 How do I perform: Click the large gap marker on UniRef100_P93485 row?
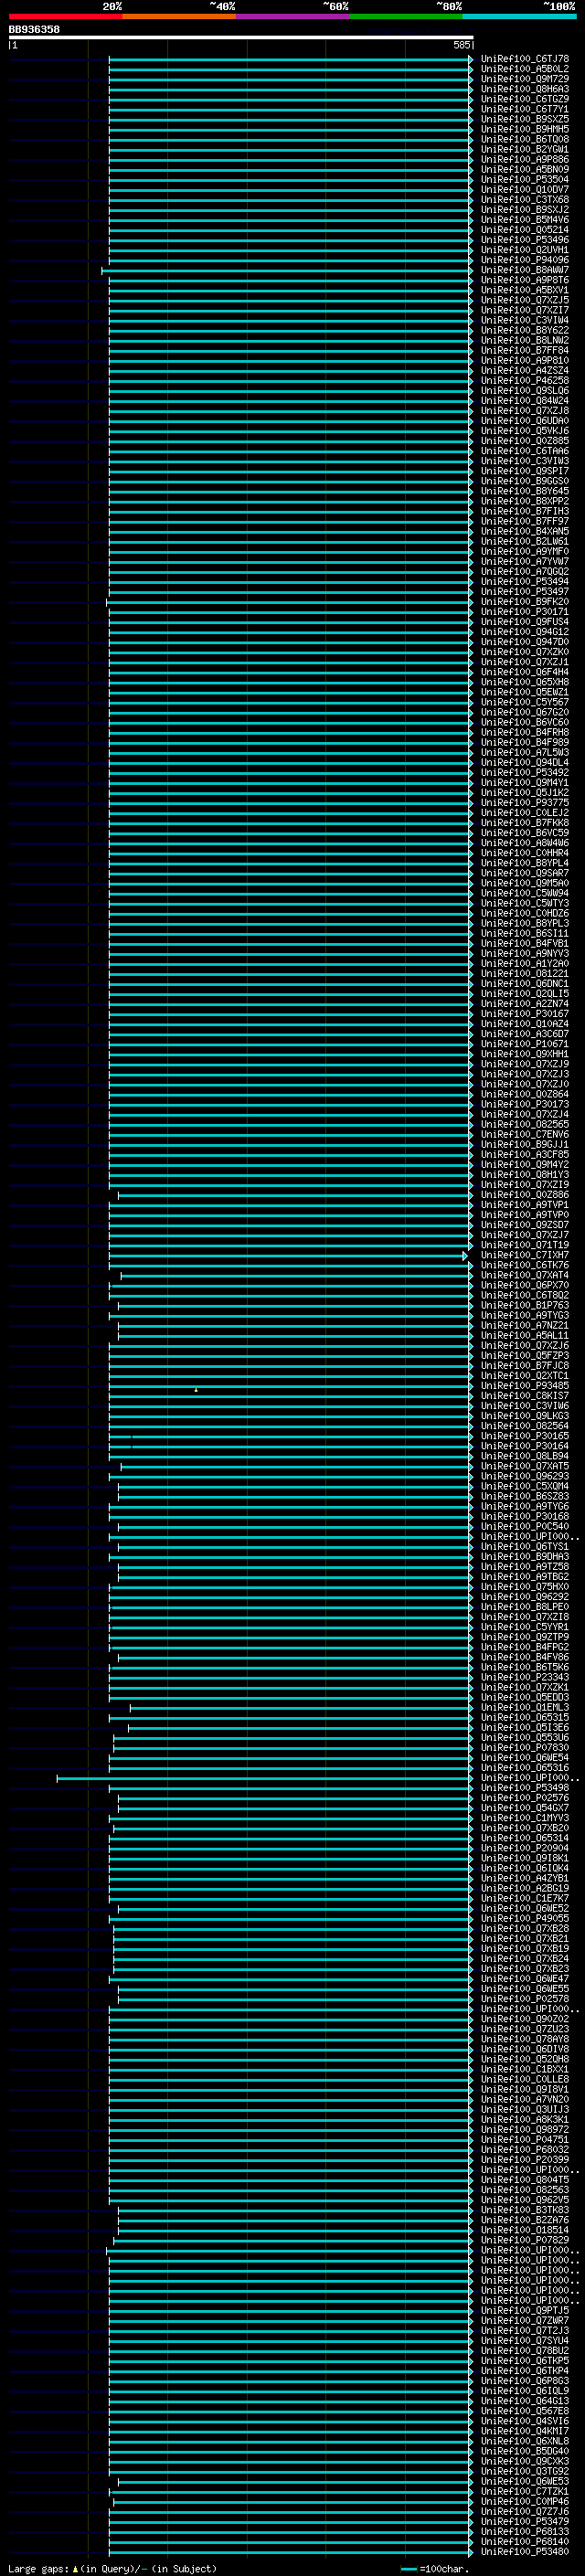click(196, 1389)
